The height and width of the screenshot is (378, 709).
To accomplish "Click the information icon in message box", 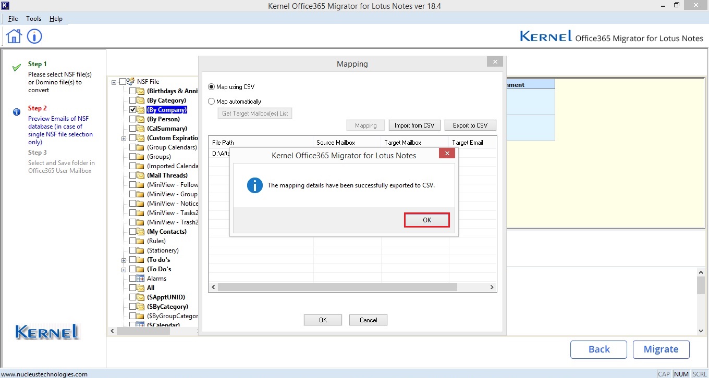I will (x=254, y=185).
